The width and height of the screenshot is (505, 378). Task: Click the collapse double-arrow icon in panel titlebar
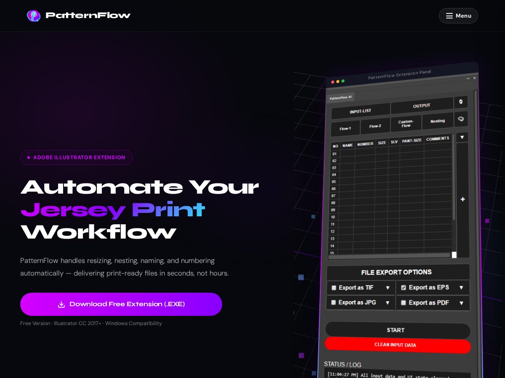tap(468, 78)
